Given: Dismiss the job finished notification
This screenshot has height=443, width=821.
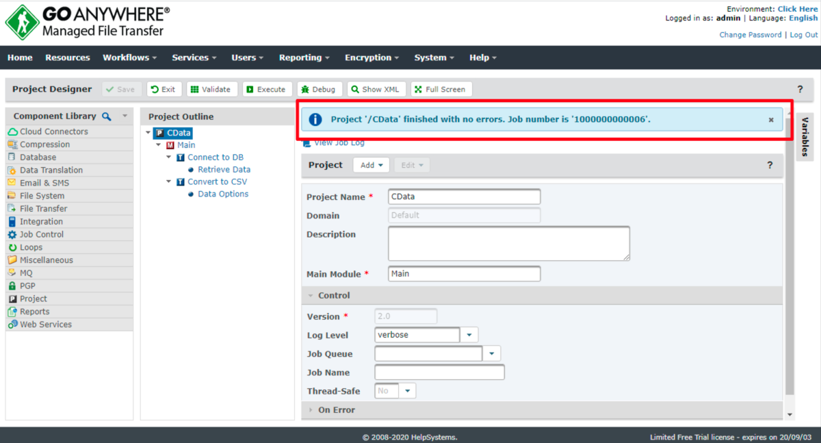Looking at the screenshot, I should tap(771, 120).
